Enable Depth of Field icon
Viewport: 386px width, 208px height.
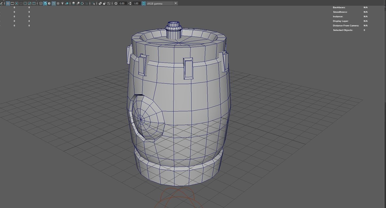point(87,3)
